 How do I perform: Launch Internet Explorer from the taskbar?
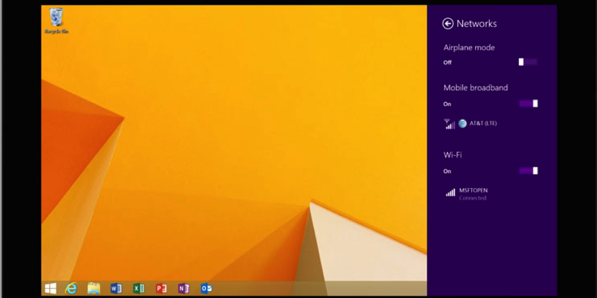tap(72, 289)
